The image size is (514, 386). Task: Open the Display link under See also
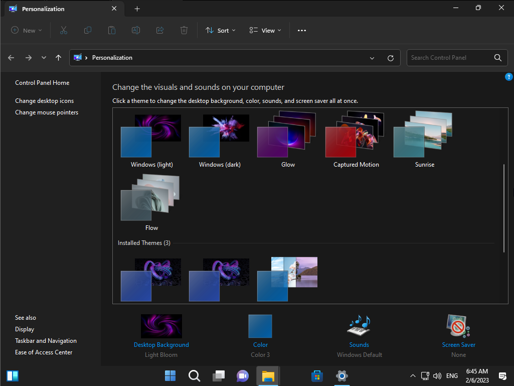point(25,329)
